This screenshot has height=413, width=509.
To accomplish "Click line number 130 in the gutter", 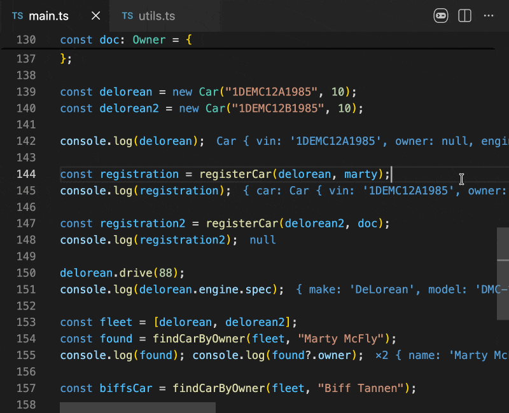I will (x=26, y=40).
